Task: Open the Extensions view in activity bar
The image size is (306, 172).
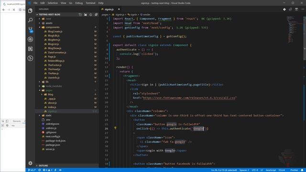Action: [x=30, y=49]
